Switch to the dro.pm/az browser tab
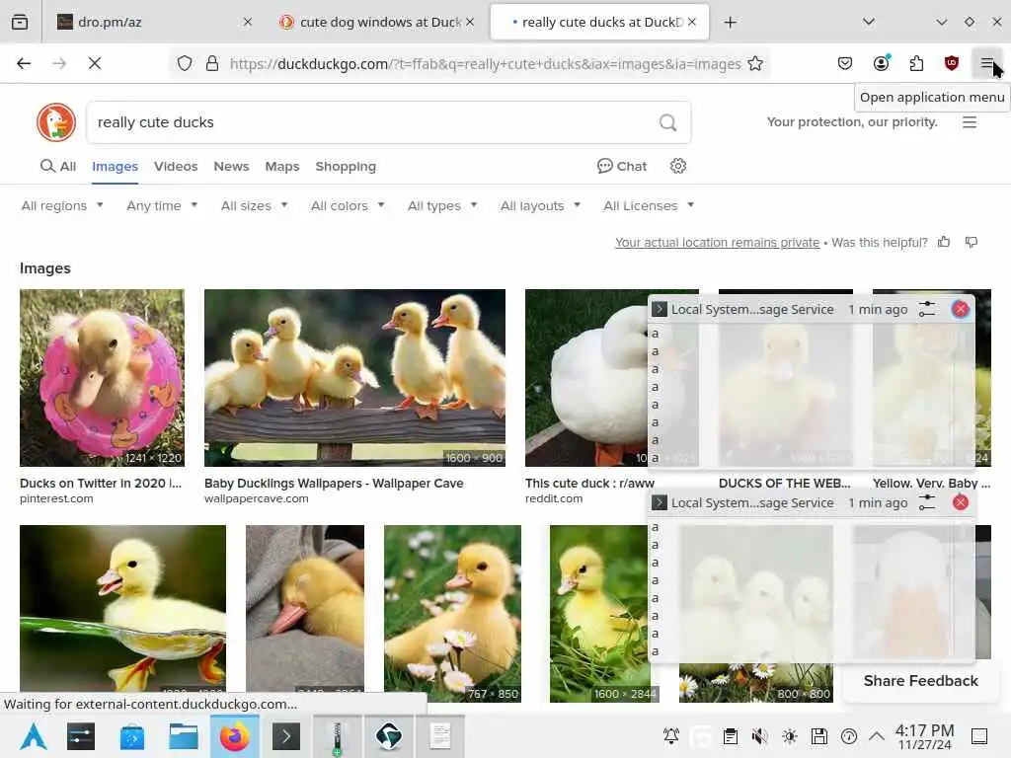This screenshot has height=758, width=1011. coord(153,22)
